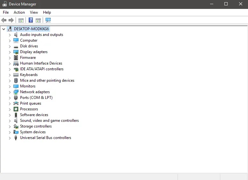Close the Device Manager window
248x180 pixels.
click(241, 4)
